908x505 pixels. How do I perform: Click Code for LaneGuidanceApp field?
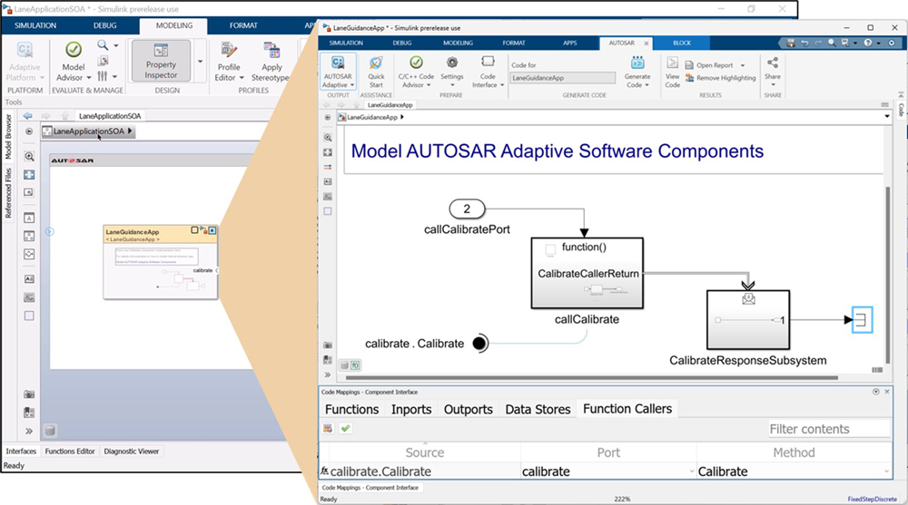[x=562, y=77]
